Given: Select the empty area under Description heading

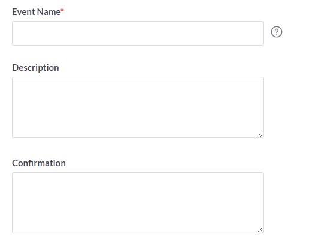Looking at the screenshot, I should click(x=138, y=107).
